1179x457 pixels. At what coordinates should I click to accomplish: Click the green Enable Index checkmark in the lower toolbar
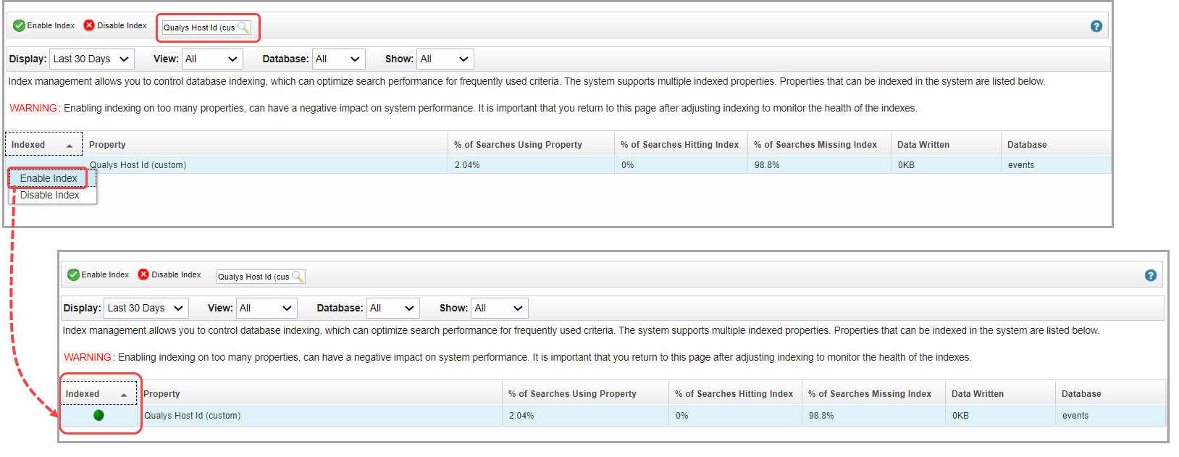coord(73,274)
